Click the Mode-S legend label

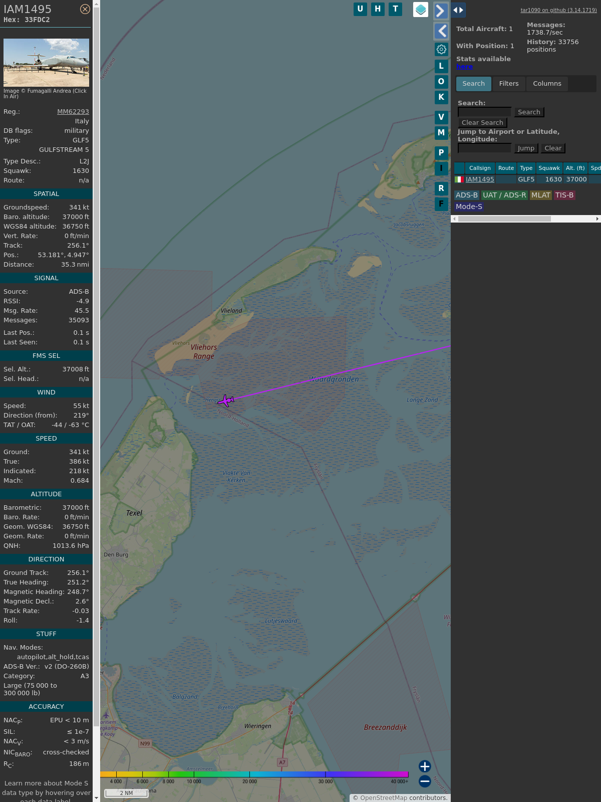click(x=469, y=207)
